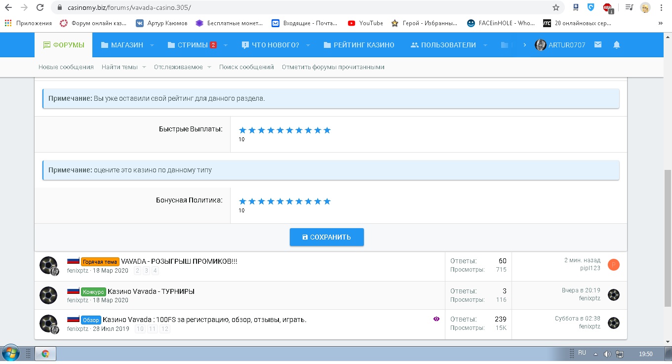Open the 2 мин. назад last post link
Image resolution: width=672 pixels, height=364 pixels.
coord(583,260)
